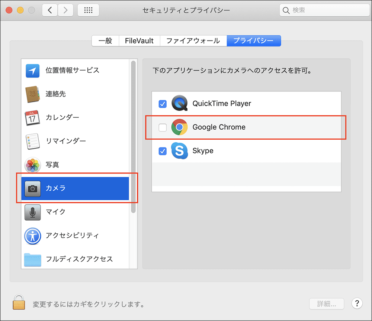Viewport: 372px width, 321px height.
Task: Click the Reminders list icon
Action: pos(32,141)
